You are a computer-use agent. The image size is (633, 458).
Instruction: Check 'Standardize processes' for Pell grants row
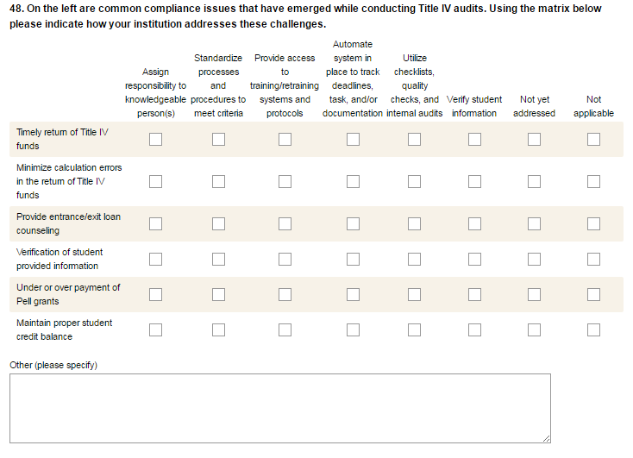pos(218,294)
